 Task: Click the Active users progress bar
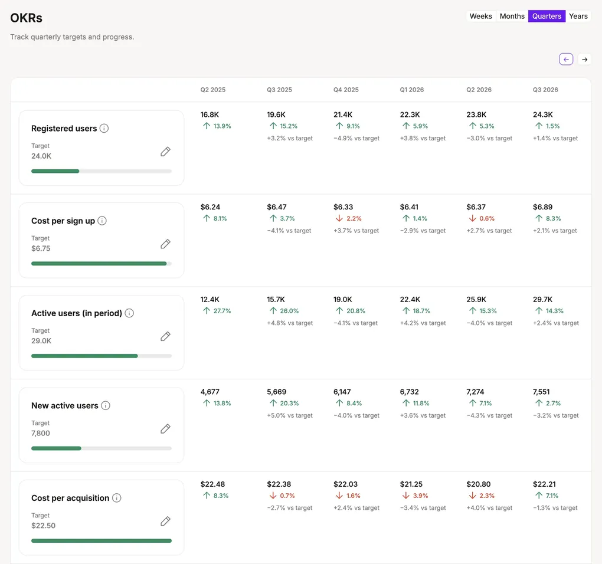102,356
